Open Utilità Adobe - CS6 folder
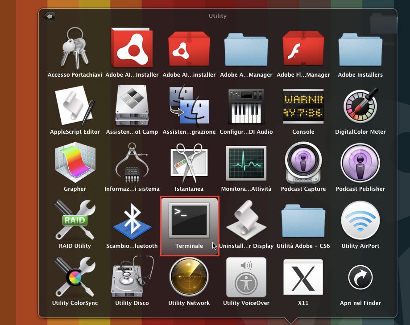 tap(303, 221)
